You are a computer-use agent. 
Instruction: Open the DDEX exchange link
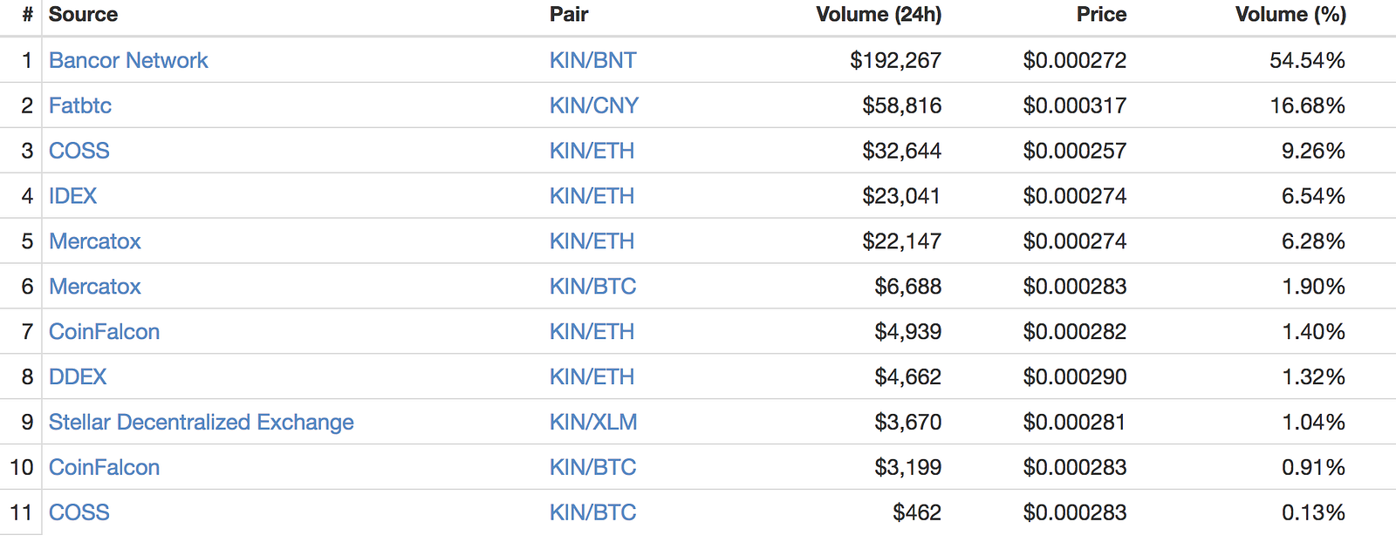pyautogui.click(x=78, y=377)
